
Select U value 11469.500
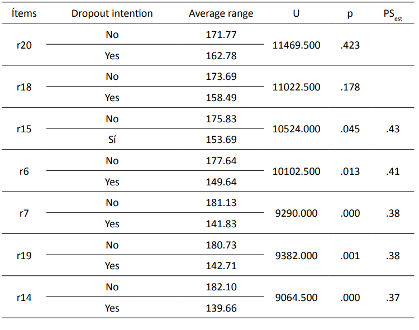point(296,45)
